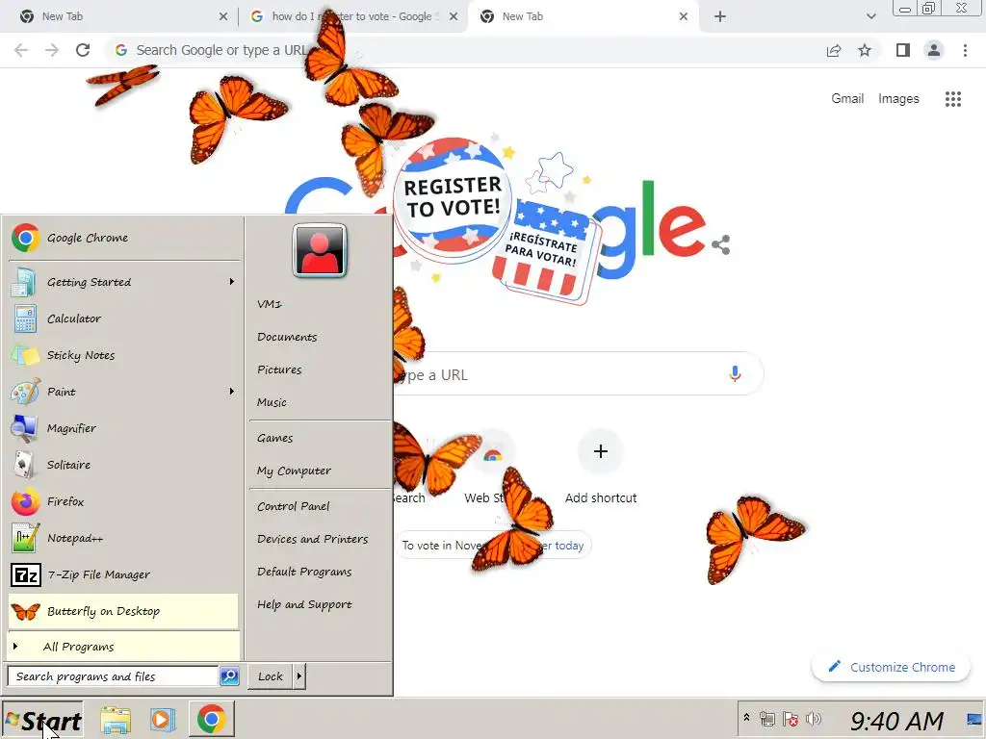
Task: Switch to the 'how do I register to vote' tab
Action: point(352,16)
